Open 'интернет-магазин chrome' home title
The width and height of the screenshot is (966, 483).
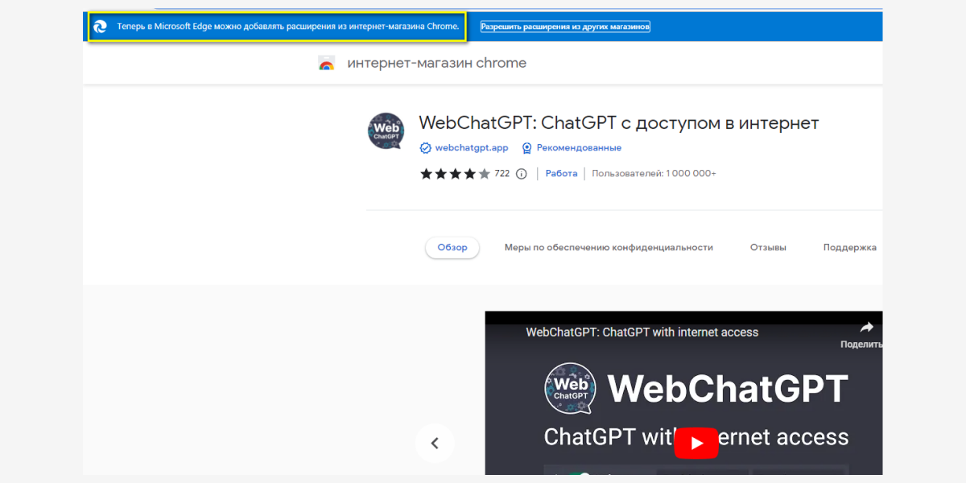point(436,63)
